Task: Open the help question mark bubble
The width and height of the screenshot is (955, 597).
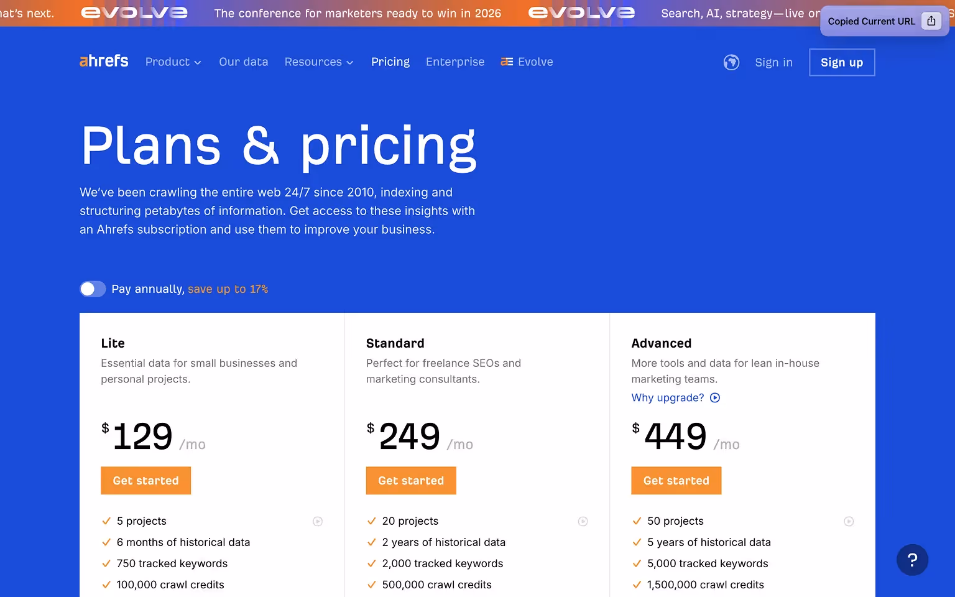Action: [912, 560]
